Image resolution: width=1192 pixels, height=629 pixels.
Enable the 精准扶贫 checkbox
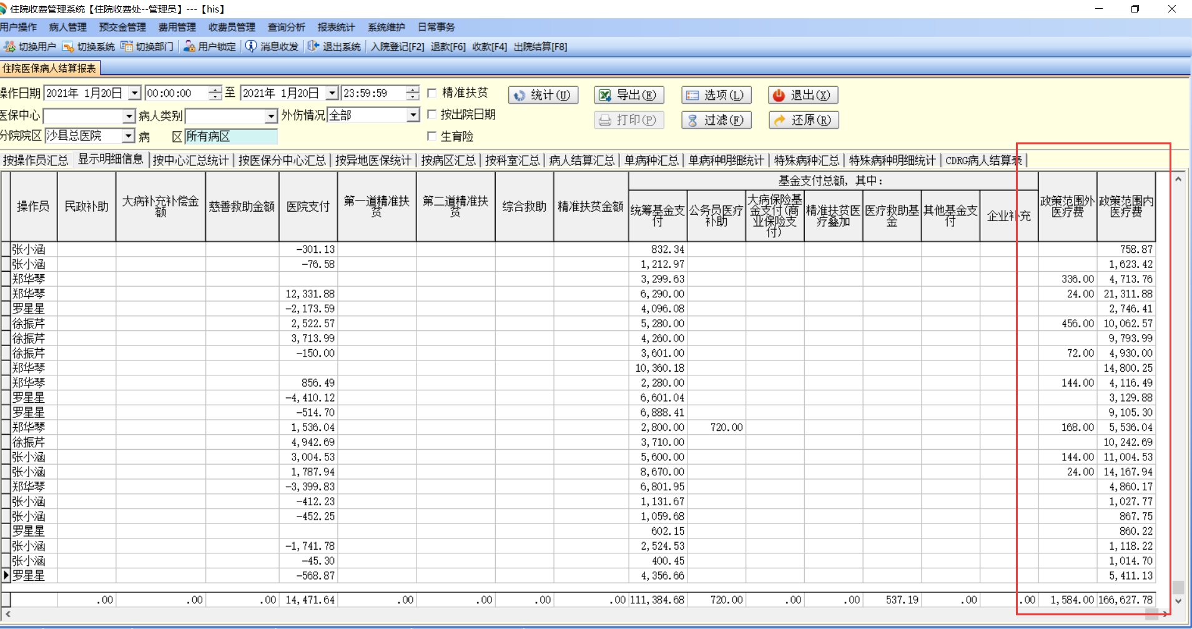pos(431,93)
